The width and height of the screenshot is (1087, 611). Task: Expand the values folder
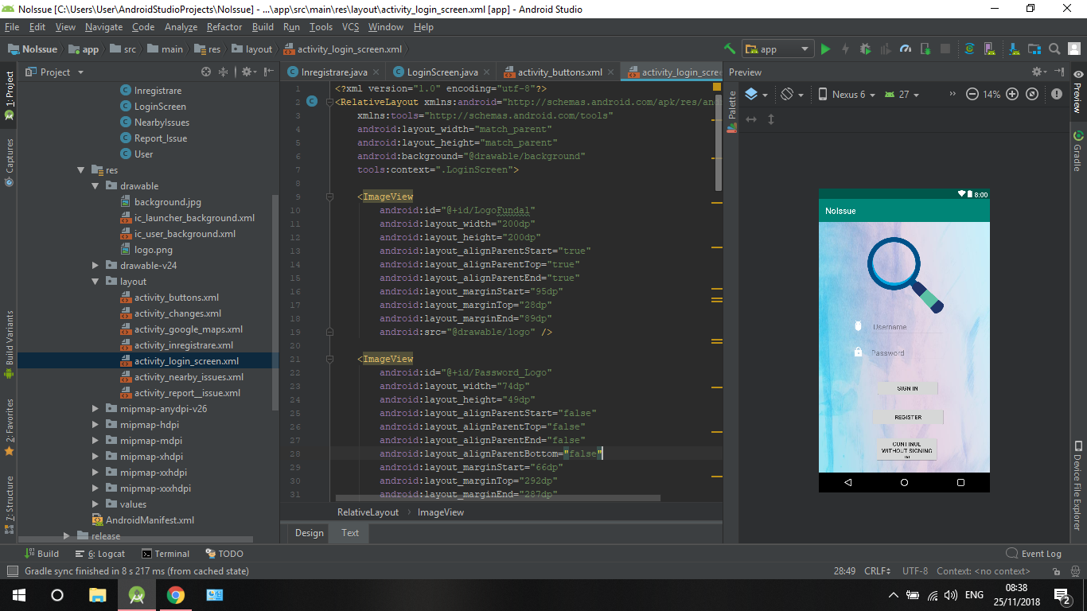click(95, 504)
